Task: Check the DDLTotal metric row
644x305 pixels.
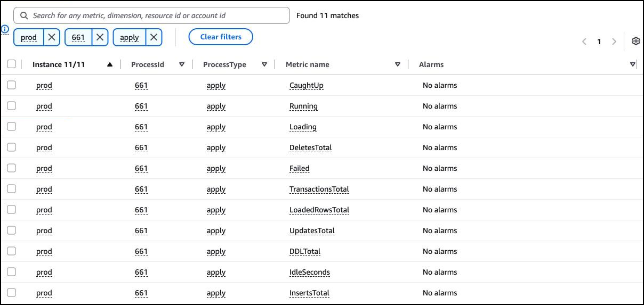Action: coord(11,251)
